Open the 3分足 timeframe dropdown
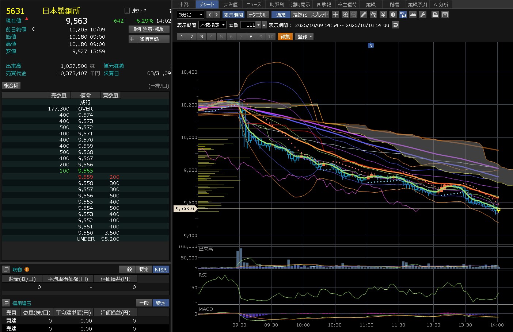Screen dimensions: 513x332 190,15
